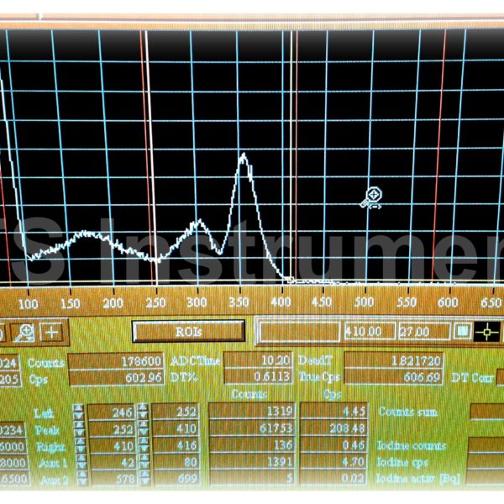Click the red marker line near channel 600
The image size is (504, 504).
tap(439, 158)
